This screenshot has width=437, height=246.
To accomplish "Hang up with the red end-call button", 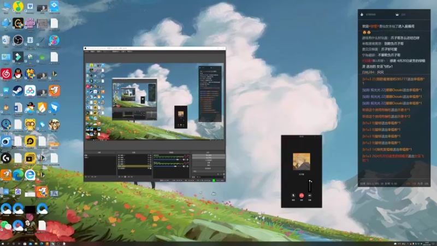I will [302, 196].
